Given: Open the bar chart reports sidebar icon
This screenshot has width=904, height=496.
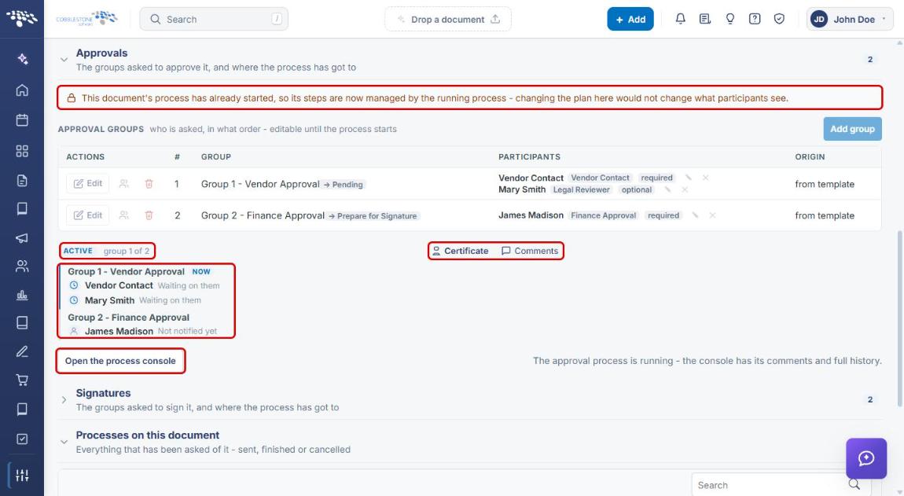Looking at the screenshot, I should click(22, 296).
